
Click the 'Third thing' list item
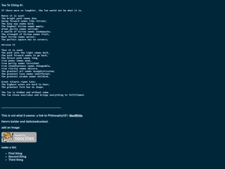(16, 160)
